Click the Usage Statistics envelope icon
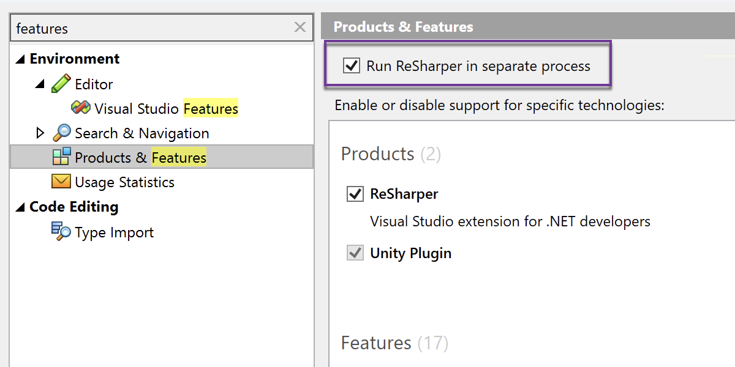The width and height of the screenshot is (735, 367). 61,182
